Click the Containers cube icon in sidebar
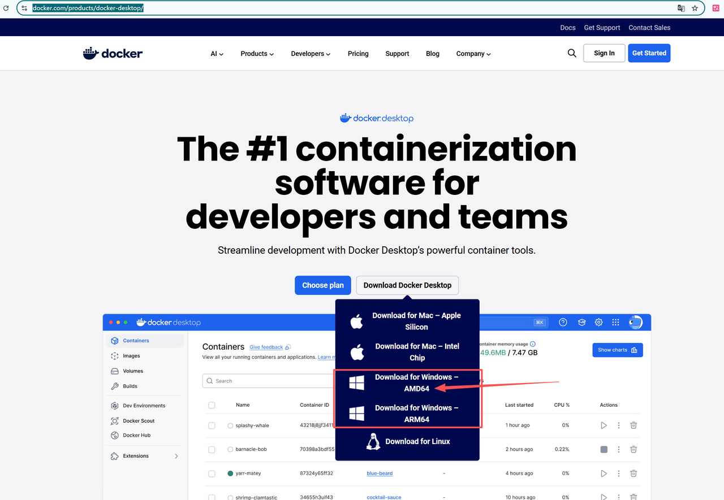724x500 pixels. click(x=115, y=341)
